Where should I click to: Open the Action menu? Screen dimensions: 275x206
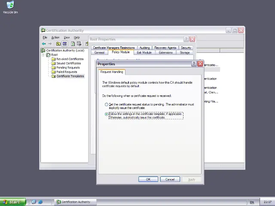(55, 37)
